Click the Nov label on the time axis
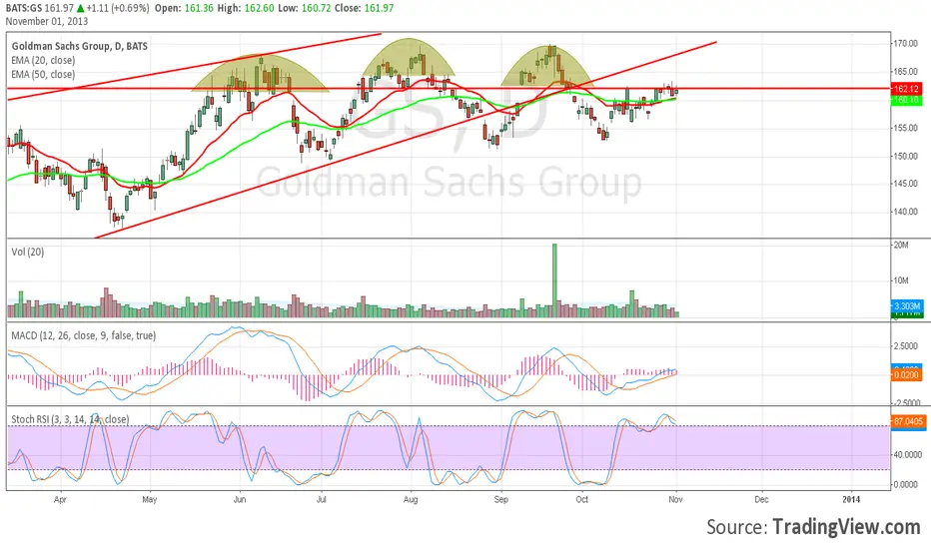The image size is (931, 549). [675, 500]
